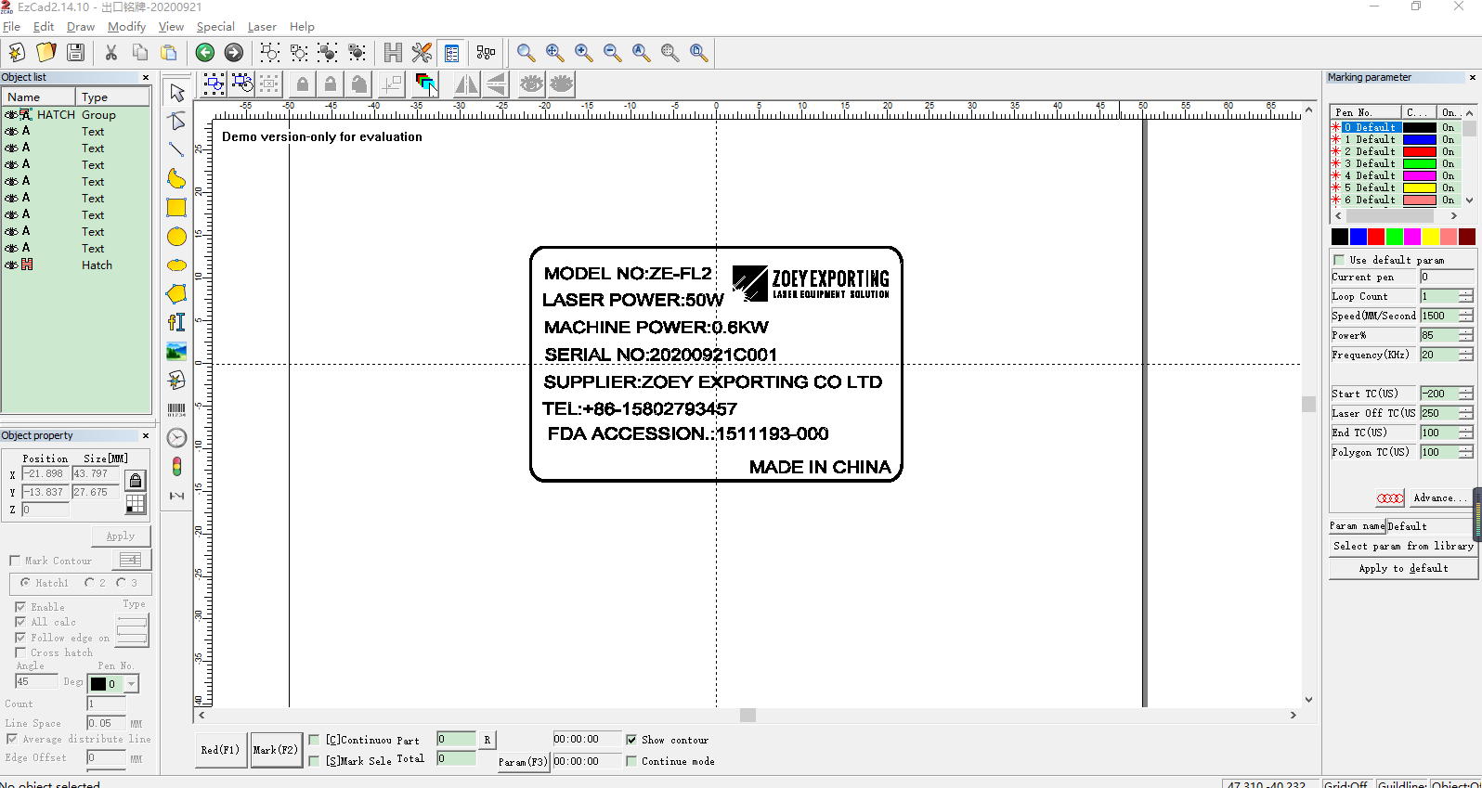Select the Barcode tool
The width and height of the screenshot is (1482, 788).
(176, 409)
